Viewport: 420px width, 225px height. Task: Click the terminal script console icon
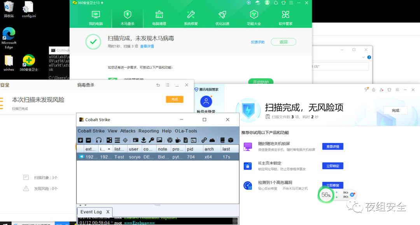(x=194, y=140)
